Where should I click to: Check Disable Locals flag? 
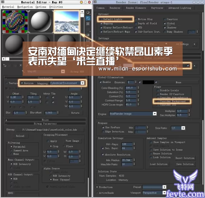coord(158,90)
